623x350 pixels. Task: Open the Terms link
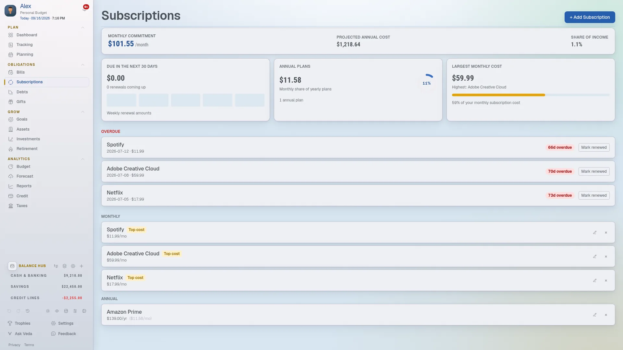click(29, 345)
